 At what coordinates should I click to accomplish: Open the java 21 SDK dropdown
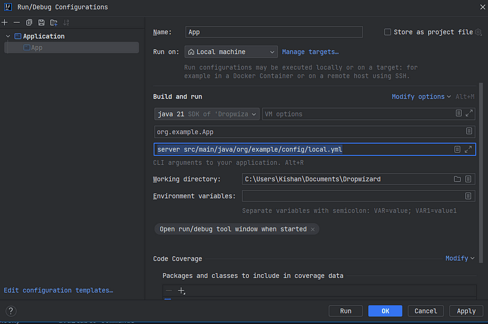point(206,114)
